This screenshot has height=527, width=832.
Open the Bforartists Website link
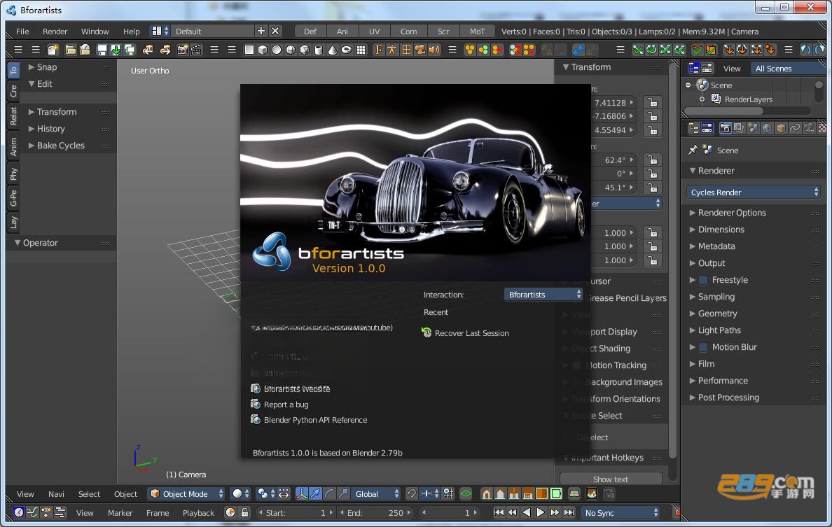pos(290,388)
